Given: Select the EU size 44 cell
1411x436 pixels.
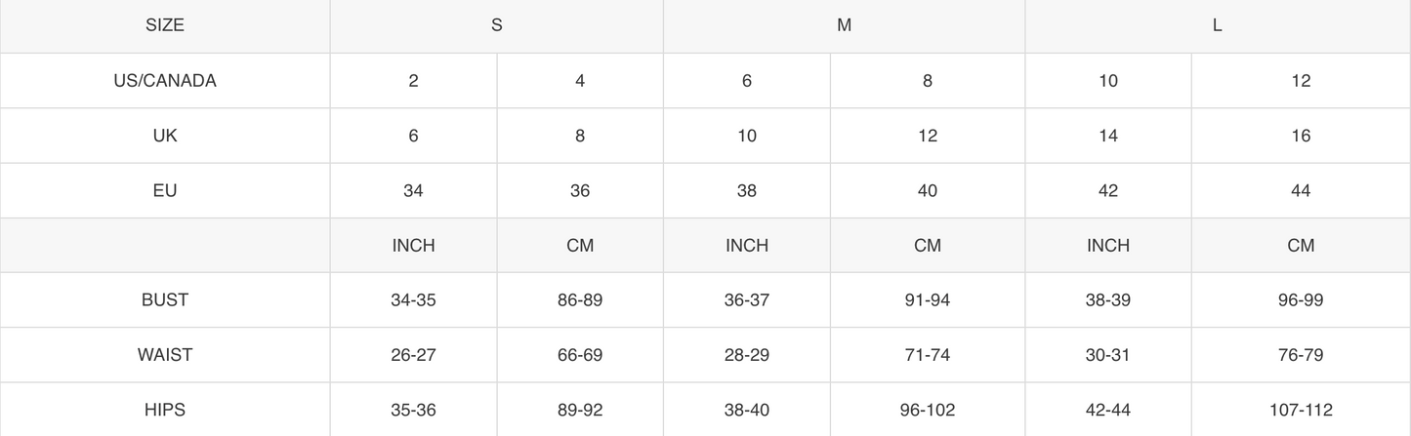Looking at the screenshot, I should pyautogui.click(x=1301, y=190).
